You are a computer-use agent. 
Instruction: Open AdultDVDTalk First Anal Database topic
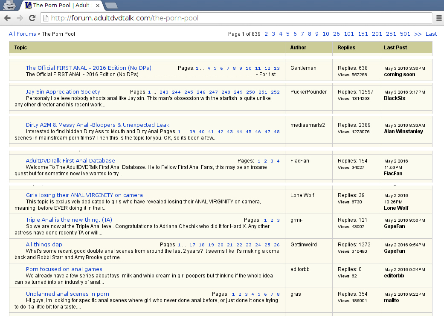point(70,160)
